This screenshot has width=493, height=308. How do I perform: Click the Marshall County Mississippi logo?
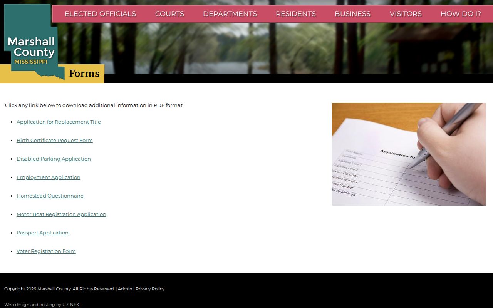tap(34, 42)
